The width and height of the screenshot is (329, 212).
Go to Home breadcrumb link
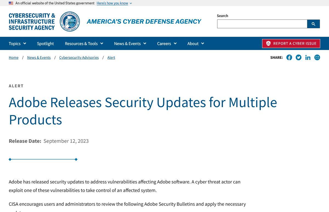point(13,57)
